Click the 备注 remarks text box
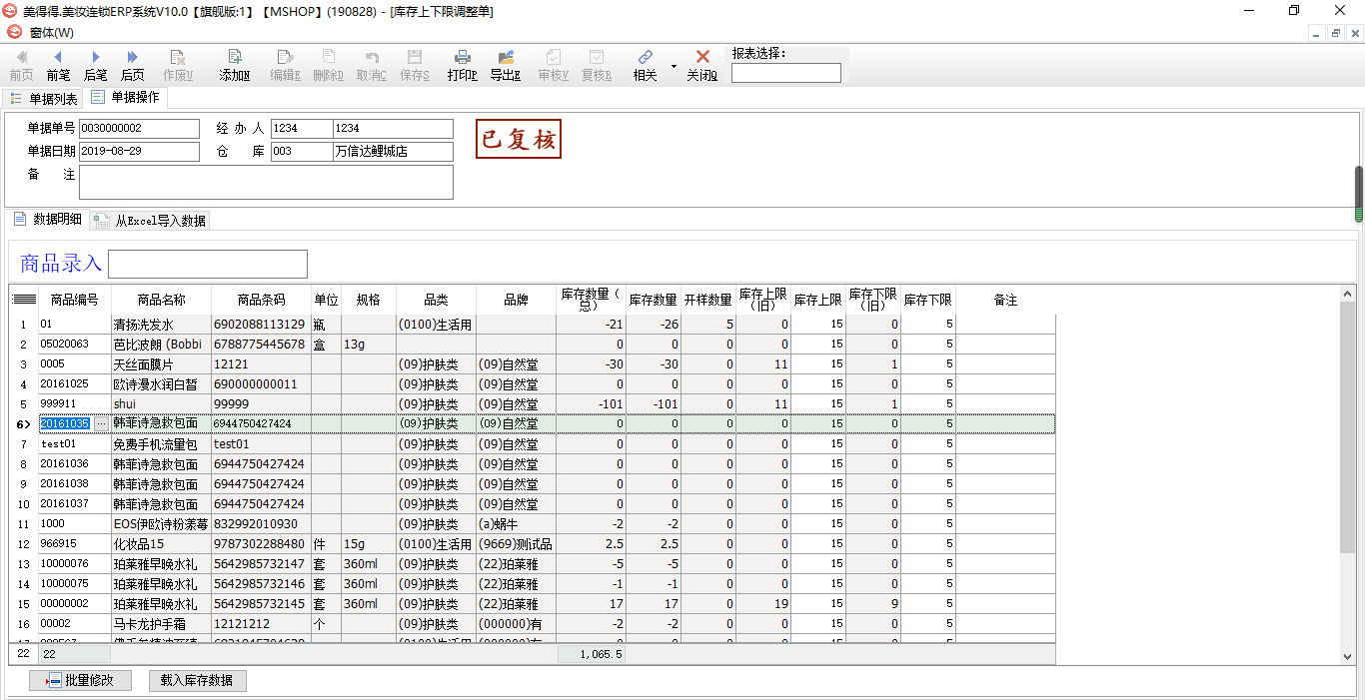The width and height of the screenshot is (1365, 700). coord(266,183)
